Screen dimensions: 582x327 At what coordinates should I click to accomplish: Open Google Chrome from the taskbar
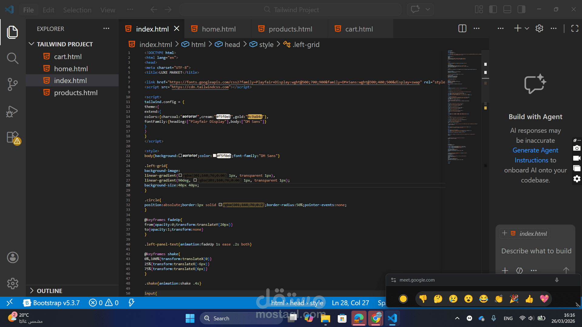pos(375,318)
